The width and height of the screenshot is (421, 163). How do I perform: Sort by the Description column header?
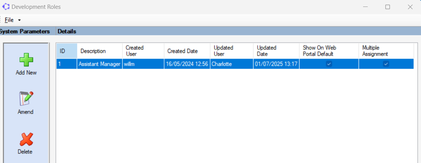pos(100,51)
